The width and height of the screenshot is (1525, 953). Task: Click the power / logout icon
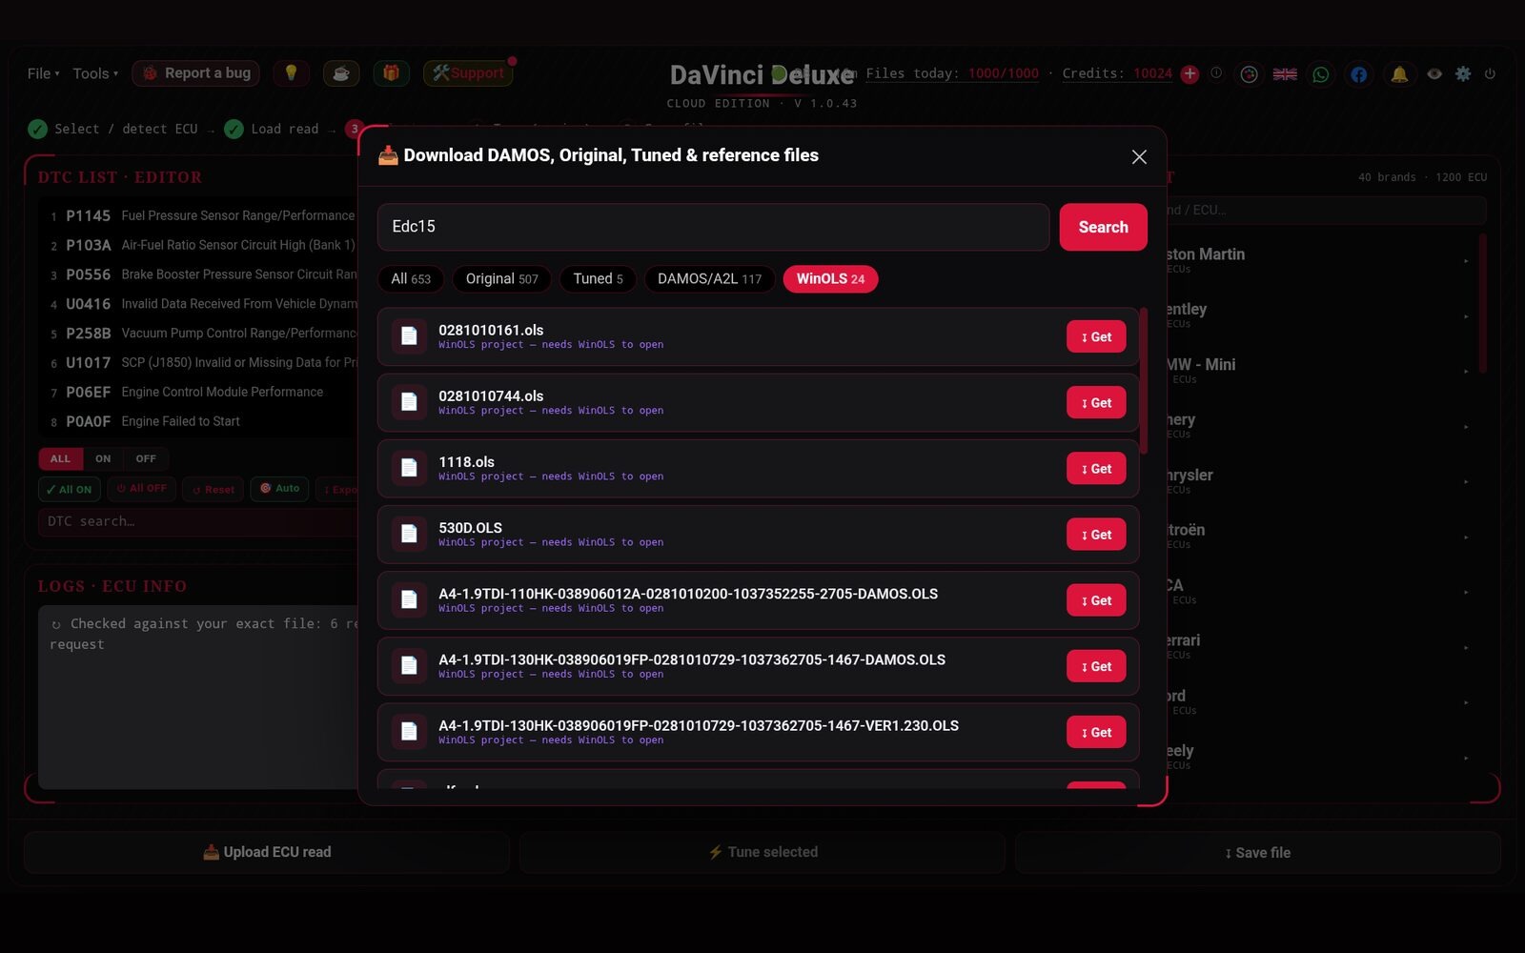point(1490,73)
